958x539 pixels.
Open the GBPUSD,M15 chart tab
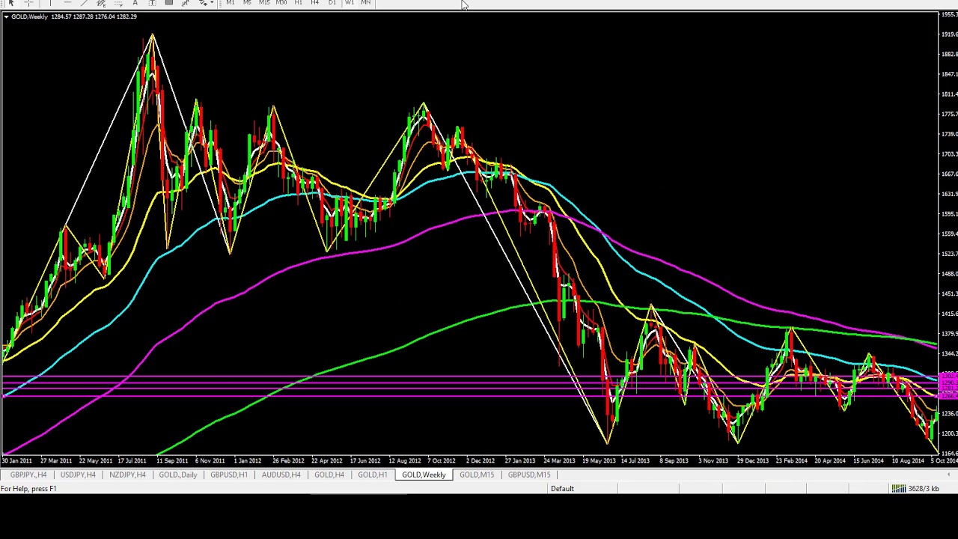529,475
